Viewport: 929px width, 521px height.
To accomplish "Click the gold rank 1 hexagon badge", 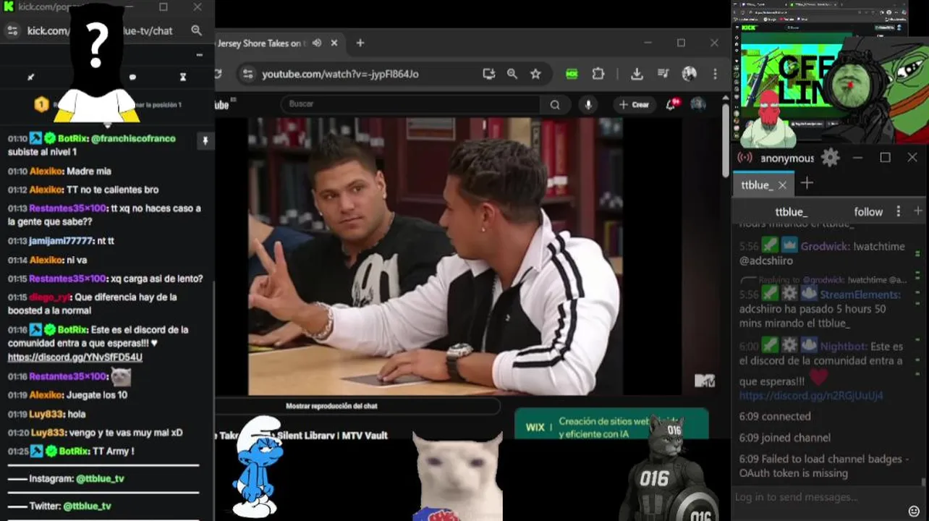I will 42,105.
